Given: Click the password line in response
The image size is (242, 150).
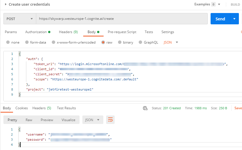Looking at the screenshot, I should coord(69,140).
